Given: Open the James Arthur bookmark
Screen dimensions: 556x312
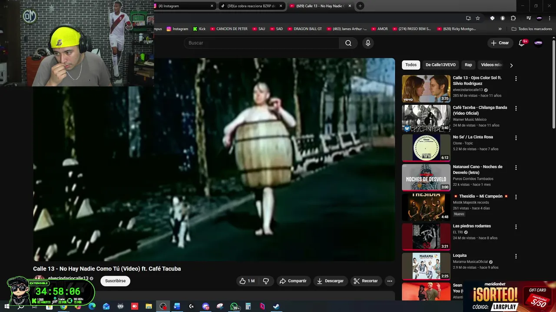Looking at the screenshot, I should coord(347,29).
